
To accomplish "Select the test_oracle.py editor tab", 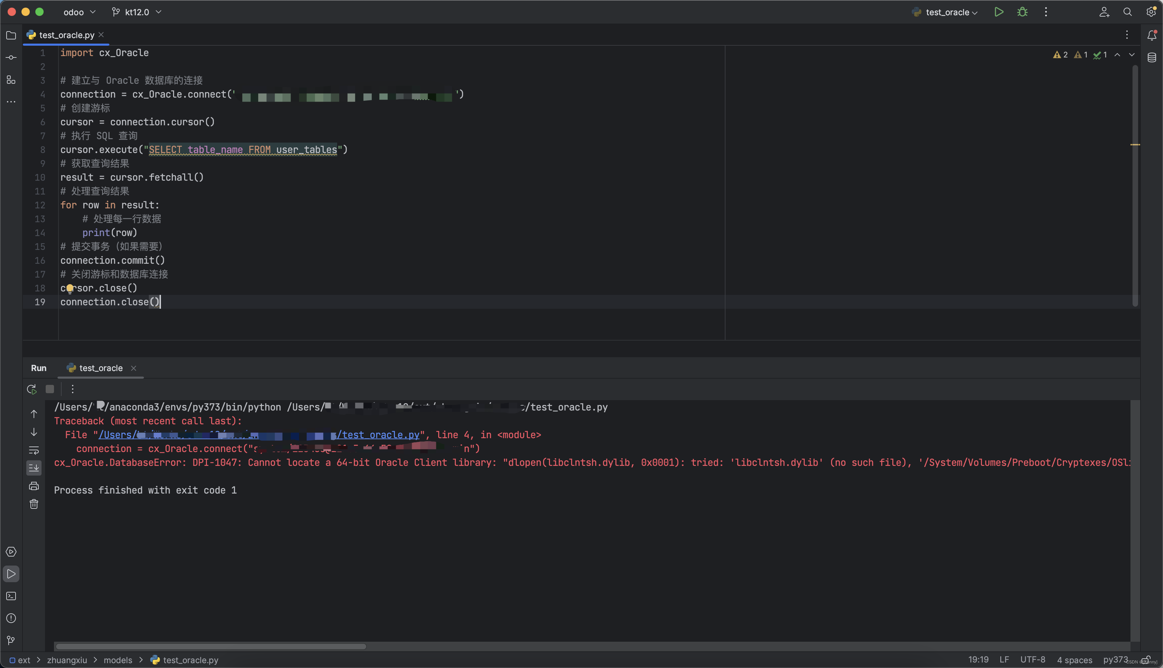I will pyautogui.click(x=66, y=35).
